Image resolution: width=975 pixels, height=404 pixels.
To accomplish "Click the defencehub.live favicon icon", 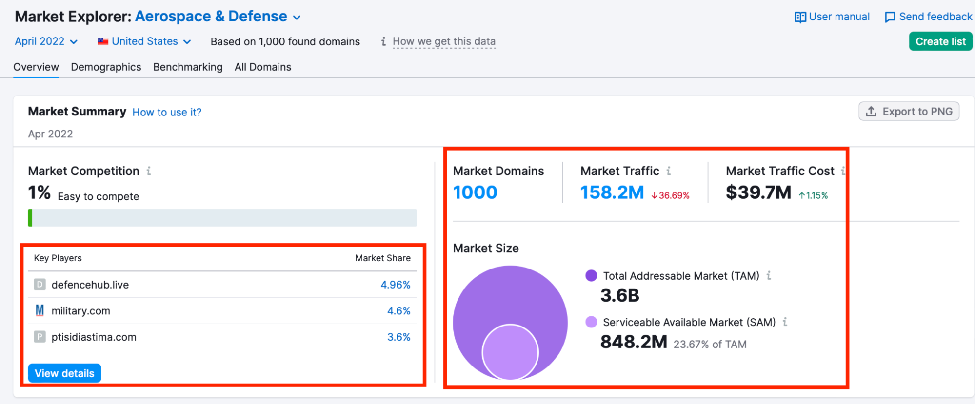I will pos(40,285).
